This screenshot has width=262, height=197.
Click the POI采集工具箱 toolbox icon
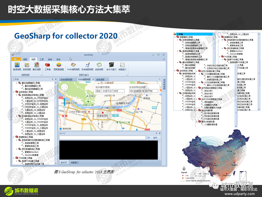tap(17, 158)
